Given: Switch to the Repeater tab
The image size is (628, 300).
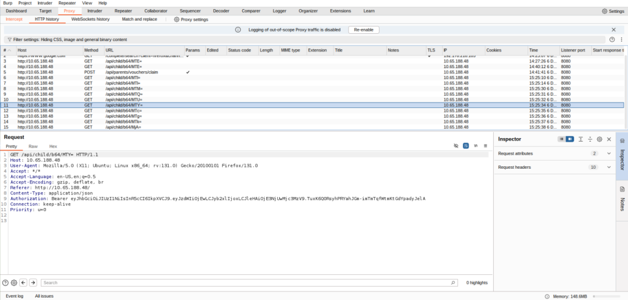Looking at the screenshot, I should [123, 11].
